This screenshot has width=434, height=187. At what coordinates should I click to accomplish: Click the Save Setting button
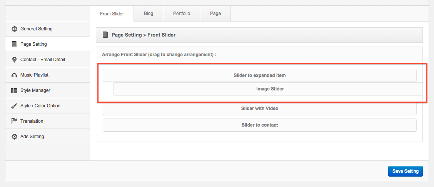[406, 171]
